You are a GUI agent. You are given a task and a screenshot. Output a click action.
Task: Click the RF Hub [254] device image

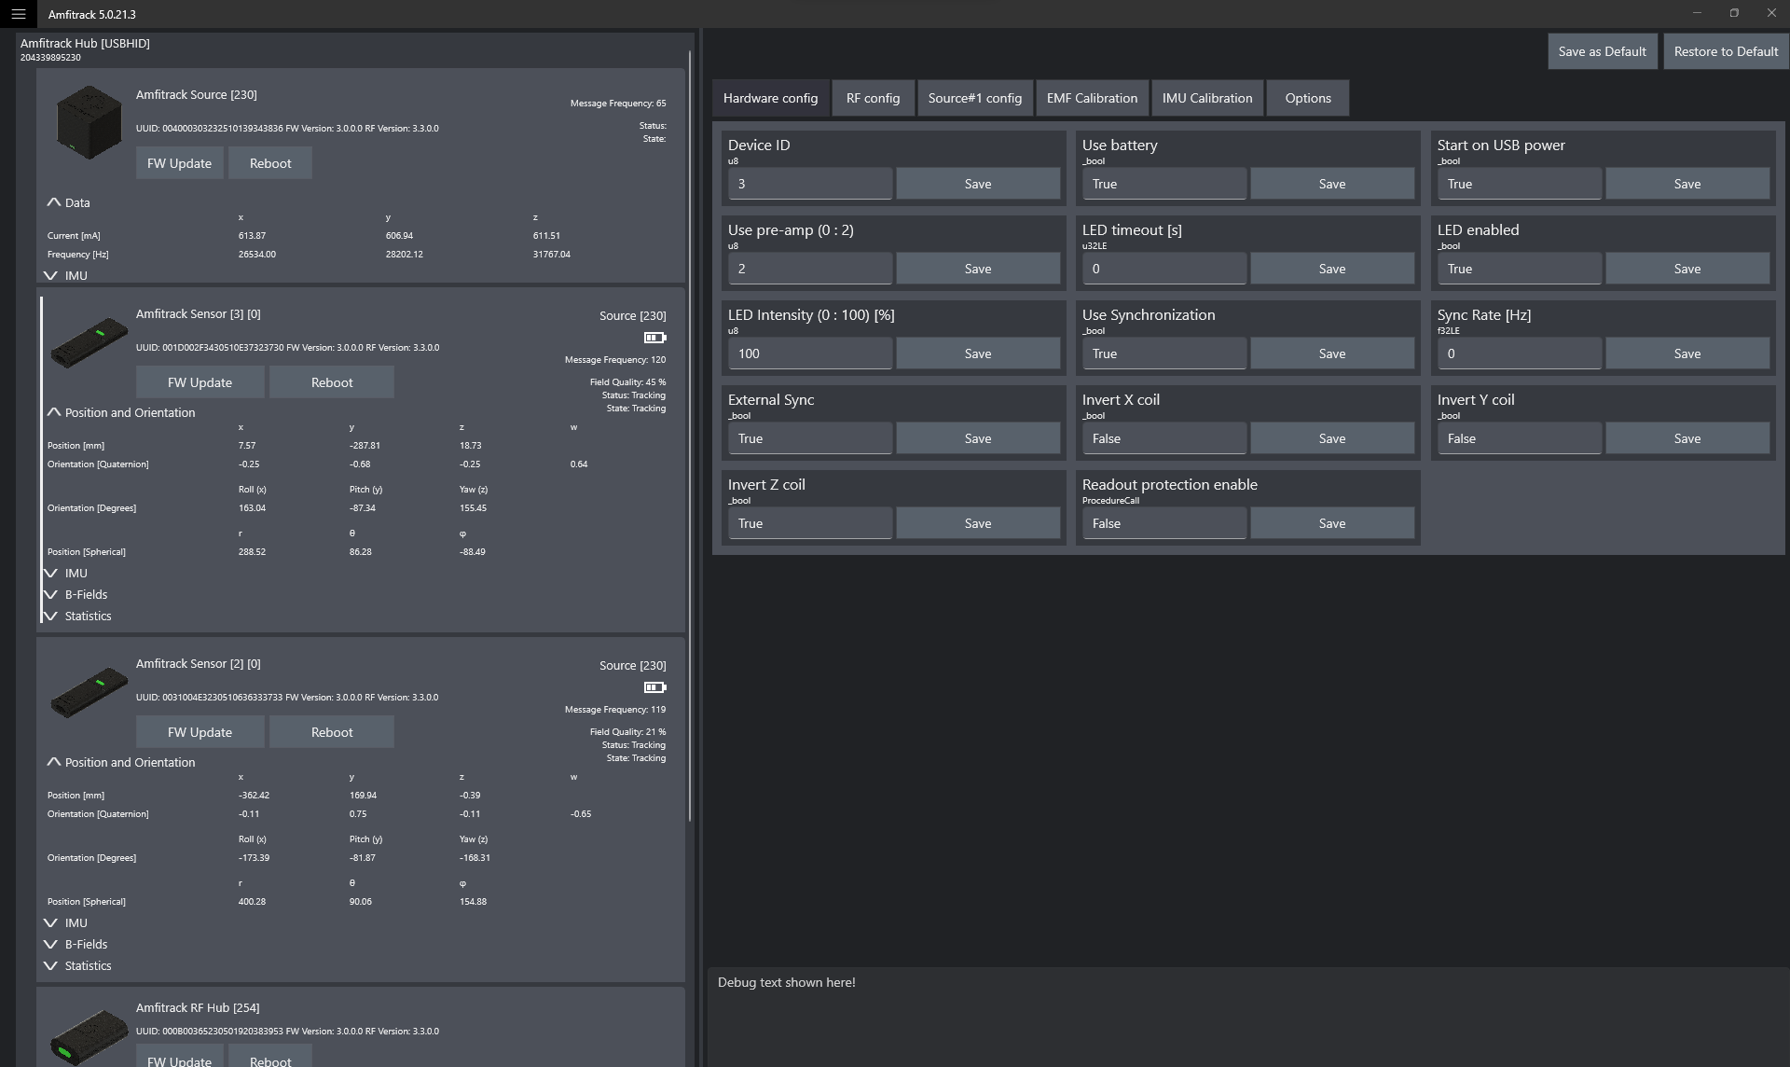(x=89, y=1036)
